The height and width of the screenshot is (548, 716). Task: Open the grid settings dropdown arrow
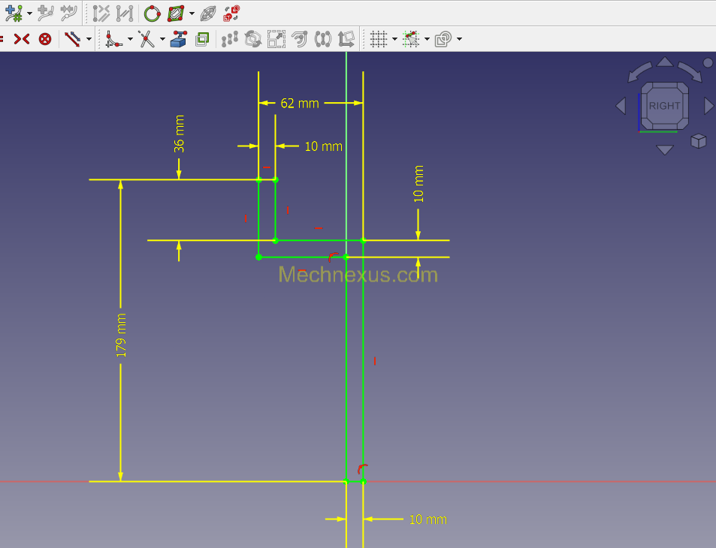tap(394, 39)
